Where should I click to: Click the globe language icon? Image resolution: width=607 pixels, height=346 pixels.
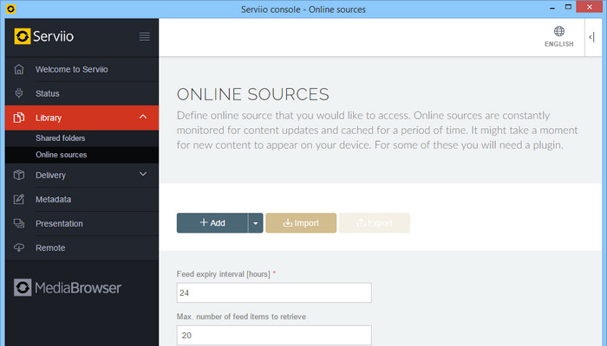coord(559,31)
